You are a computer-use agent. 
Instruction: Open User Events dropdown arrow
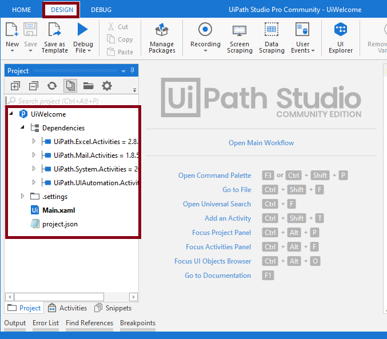click(x=313, y=51)
